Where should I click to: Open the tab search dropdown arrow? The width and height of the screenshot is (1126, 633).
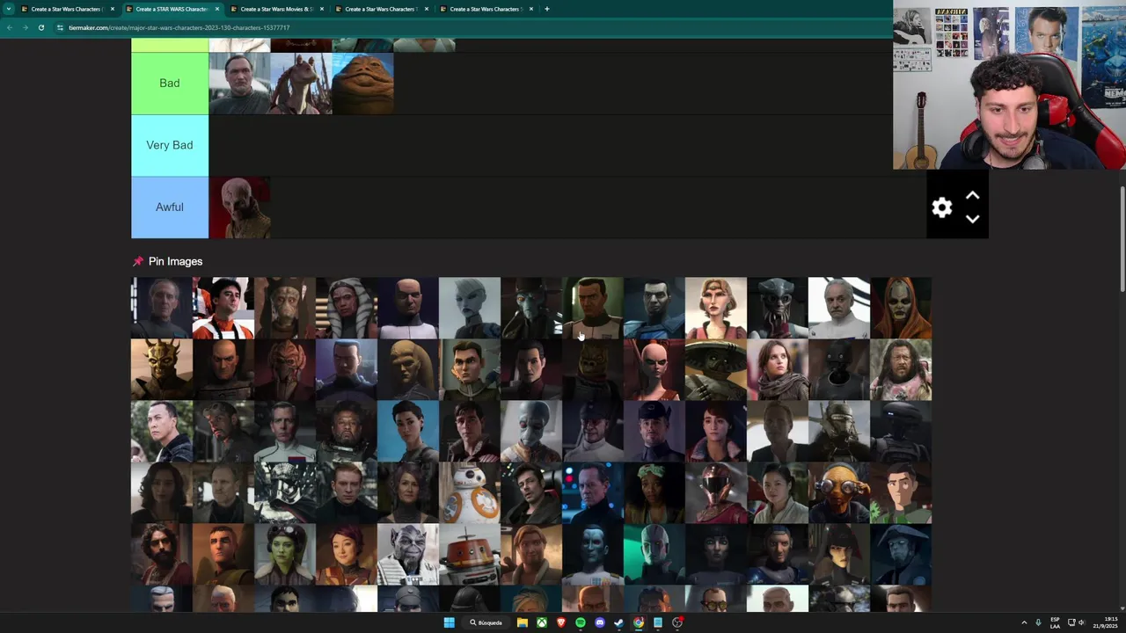(9, 9)
